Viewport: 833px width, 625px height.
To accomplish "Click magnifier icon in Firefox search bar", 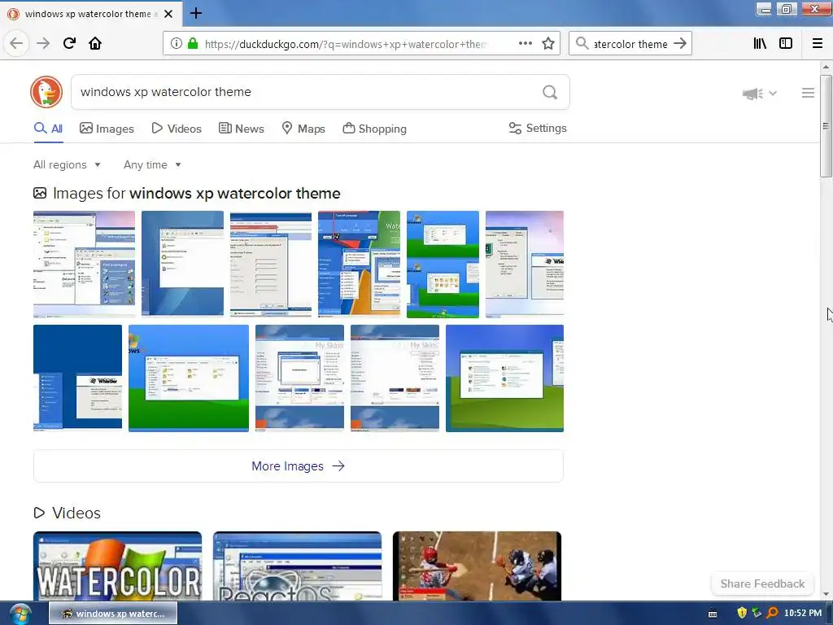I will 582,44.
